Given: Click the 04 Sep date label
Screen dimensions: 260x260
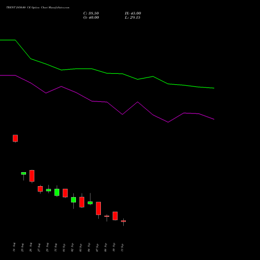Looking at the screenshot, I should [89, 247].
